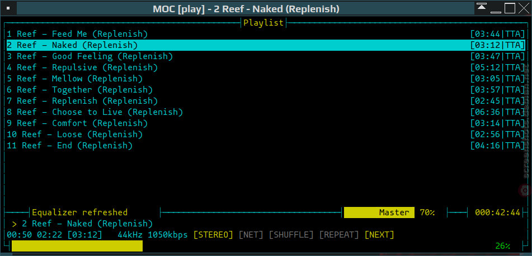Screen dimensions: 532x256
Task: Click the [02:56|TTA] duration of Loose
Action: click(x=498, y=134)
